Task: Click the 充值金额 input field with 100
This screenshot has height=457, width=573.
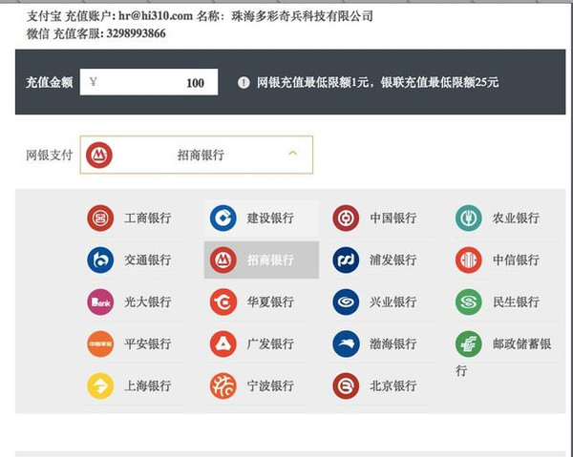Action: pos(149,82)
